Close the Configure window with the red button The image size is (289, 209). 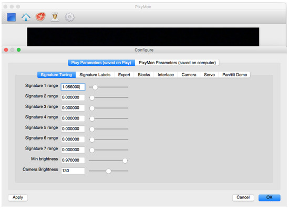pos(6,50)
